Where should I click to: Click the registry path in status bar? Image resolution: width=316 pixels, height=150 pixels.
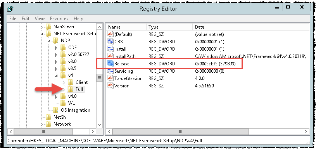point(105,140)
